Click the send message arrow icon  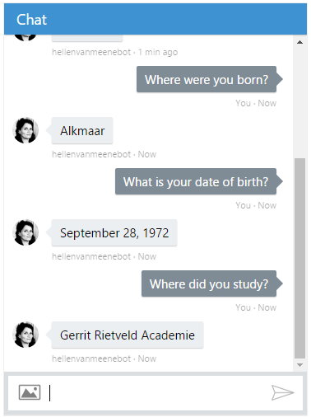pos(283,392)
